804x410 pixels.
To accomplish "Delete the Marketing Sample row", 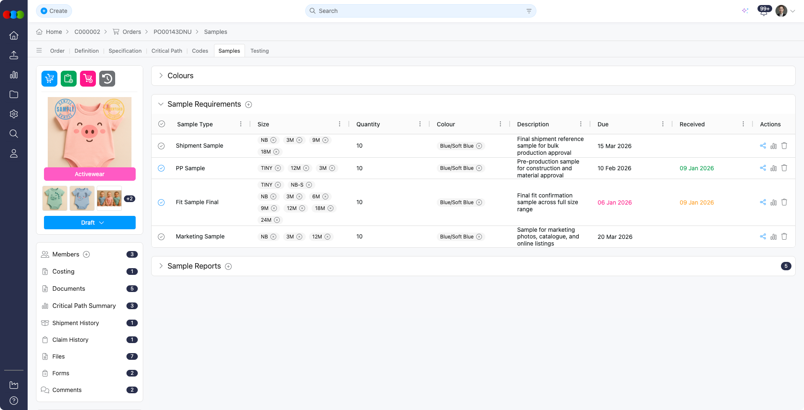I will [784, 236].
